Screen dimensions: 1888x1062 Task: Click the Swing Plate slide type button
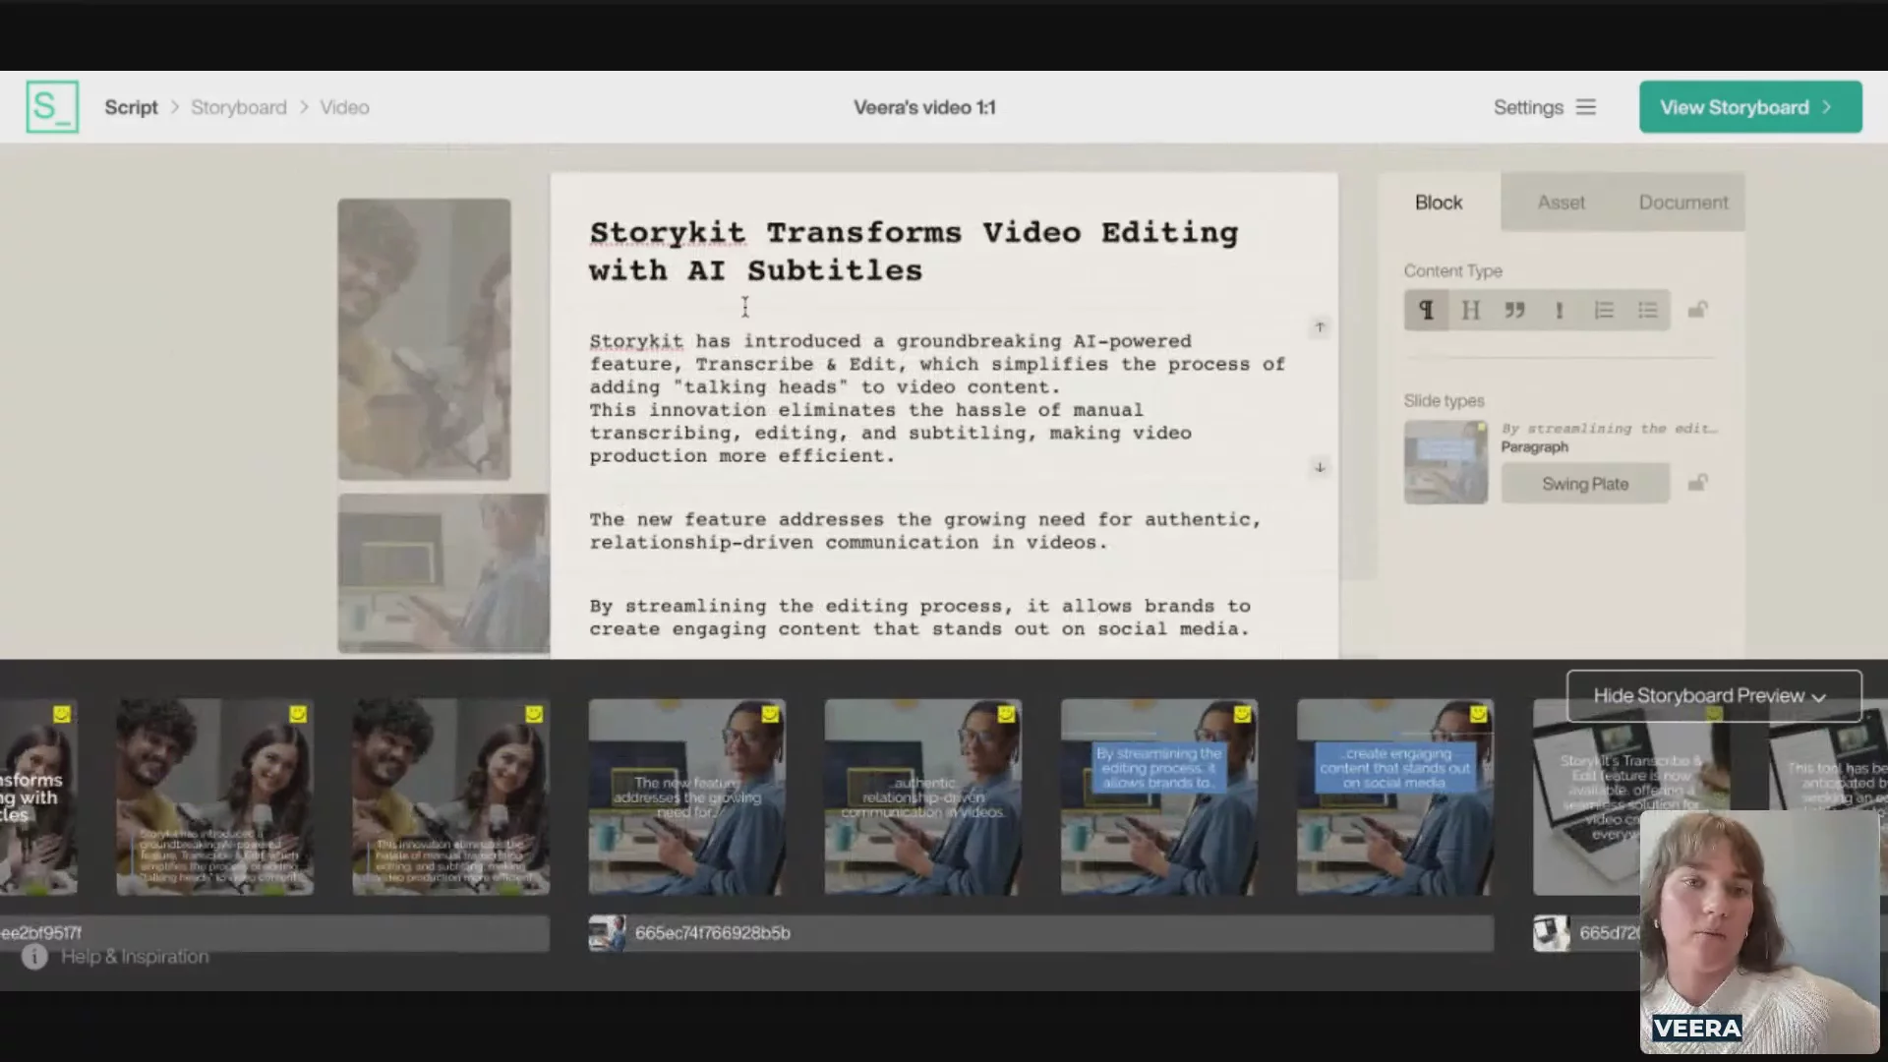pyautogui.click(x=1585, y=484)
